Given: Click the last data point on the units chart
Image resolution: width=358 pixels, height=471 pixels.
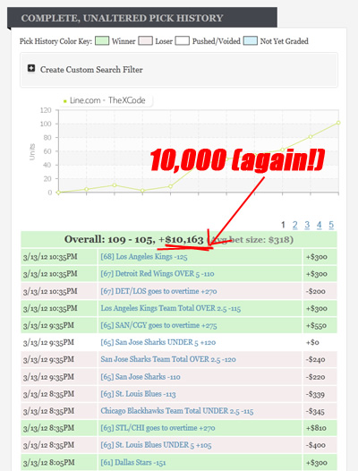Looking at the screenshot, I should tap(338, 123).
